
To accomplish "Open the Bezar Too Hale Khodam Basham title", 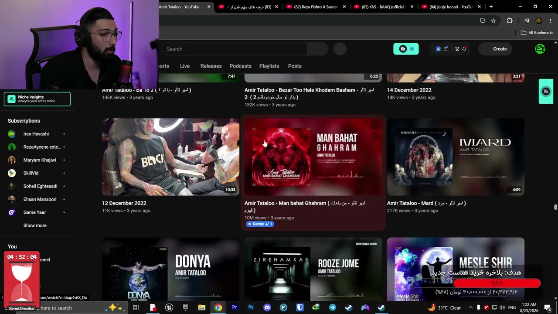I will tap(309, 93).
